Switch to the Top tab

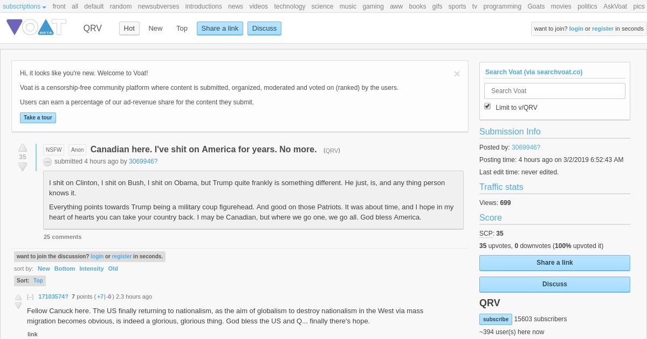(x=182, y=29)
